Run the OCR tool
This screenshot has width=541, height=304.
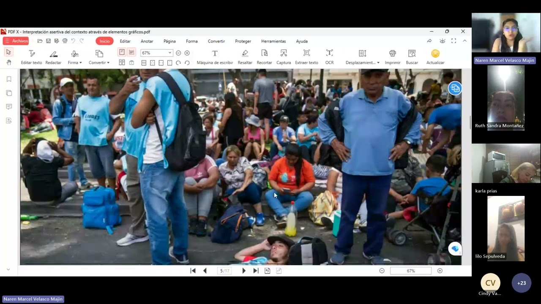329,57
